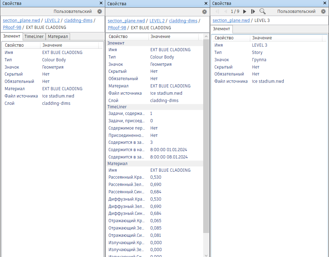The height and width of the screenshot is (257, 329).
Task: Open LEVEL 2 link in middle panel breadcrumb
Action: point(157,21)
